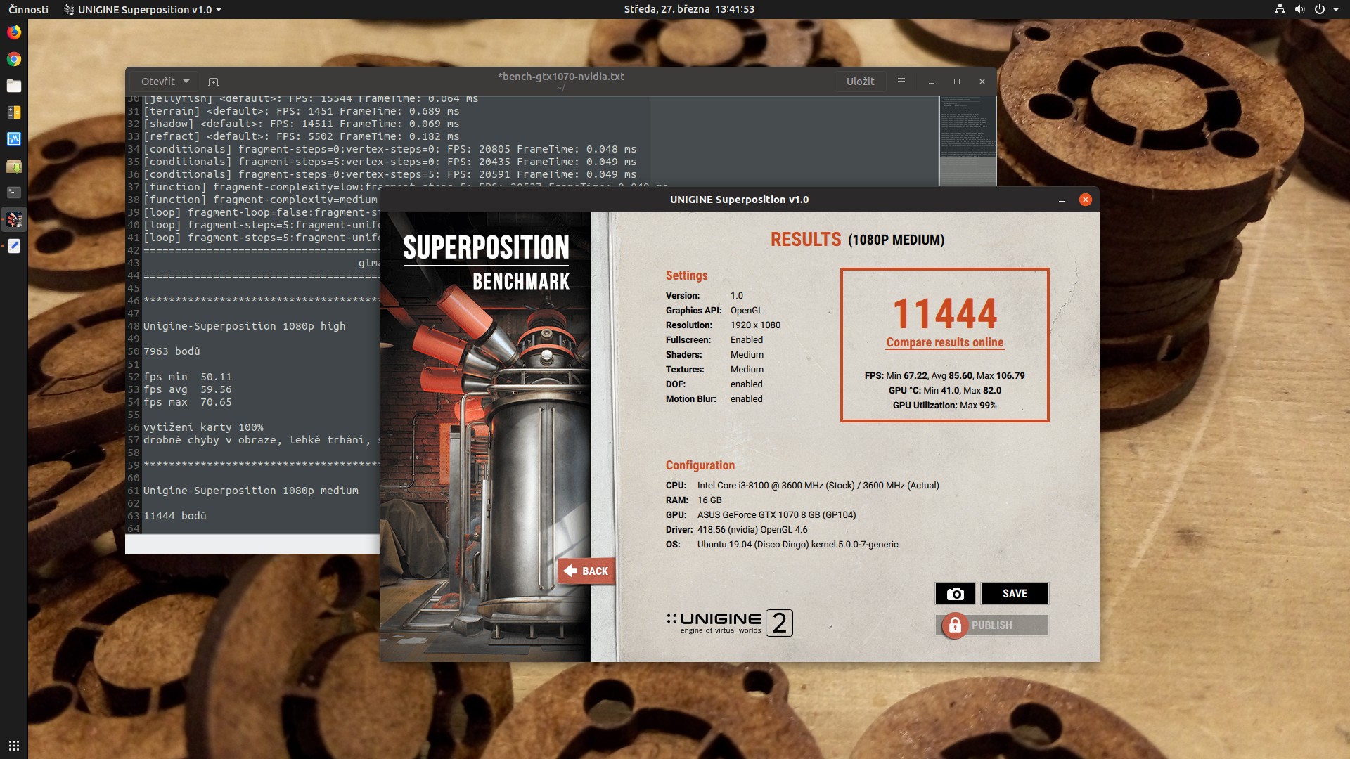Open the volume indicator in top bar
This screenshot has width=1350, height=759.
[x=1299, y=9]
